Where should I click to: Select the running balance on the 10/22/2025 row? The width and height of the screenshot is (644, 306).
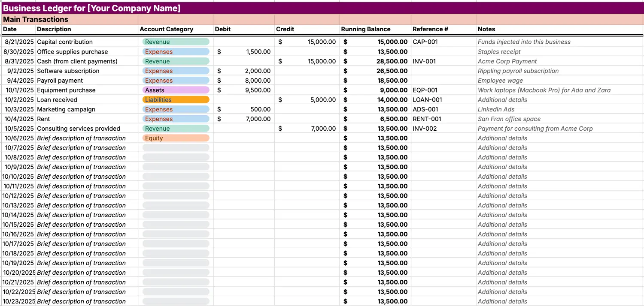coord(375,292)
